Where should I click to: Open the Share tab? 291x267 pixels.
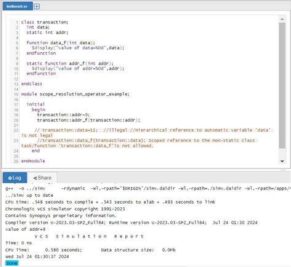point(42,178)
